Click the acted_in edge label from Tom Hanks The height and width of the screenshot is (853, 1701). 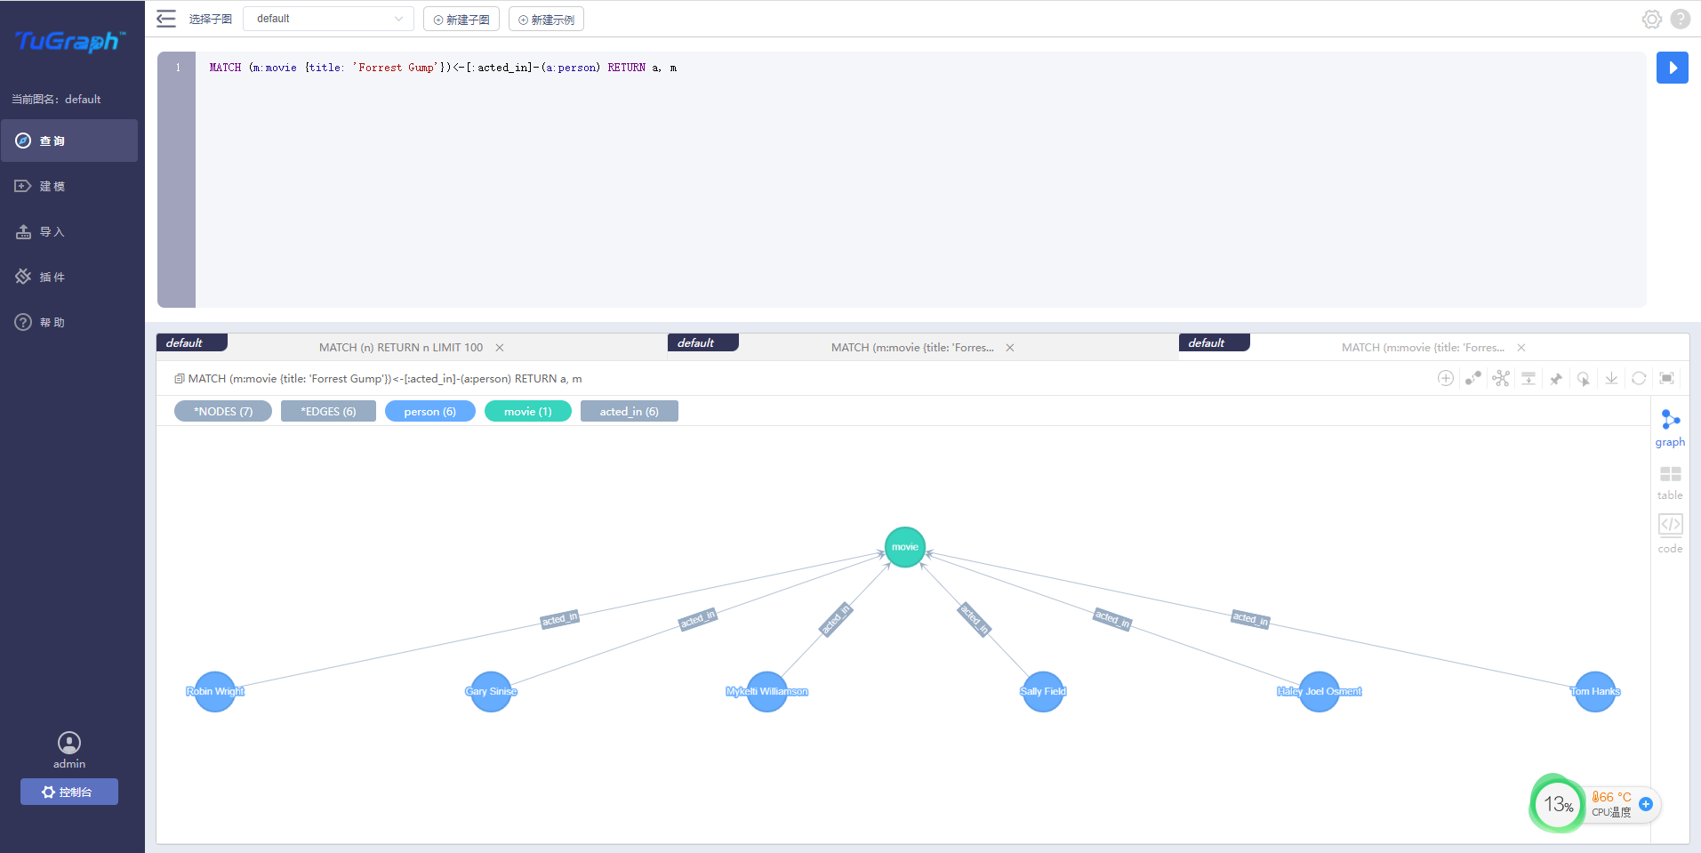(1250, 619)
